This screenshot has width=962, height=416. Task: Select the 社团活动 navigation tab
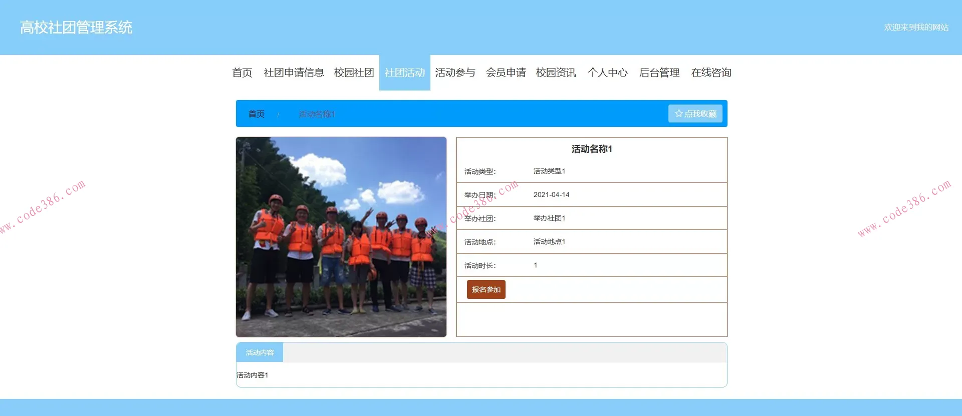pos(404,72)
